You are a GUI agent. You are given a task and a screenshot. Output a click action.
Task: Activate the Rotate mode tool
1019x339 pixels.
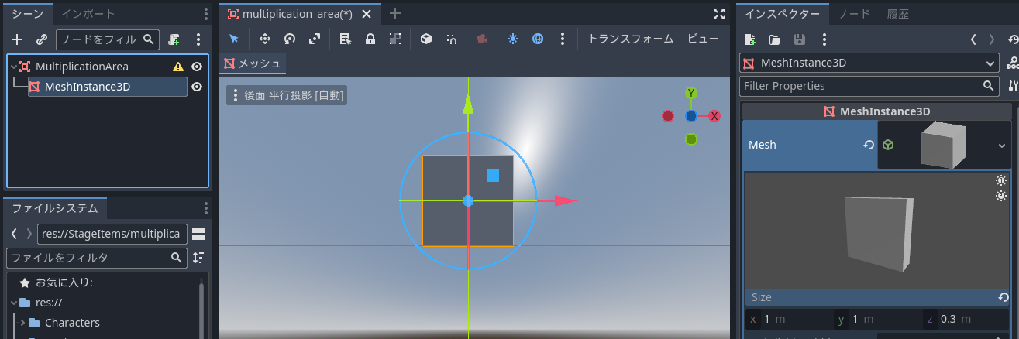click(x=290, y=39)
